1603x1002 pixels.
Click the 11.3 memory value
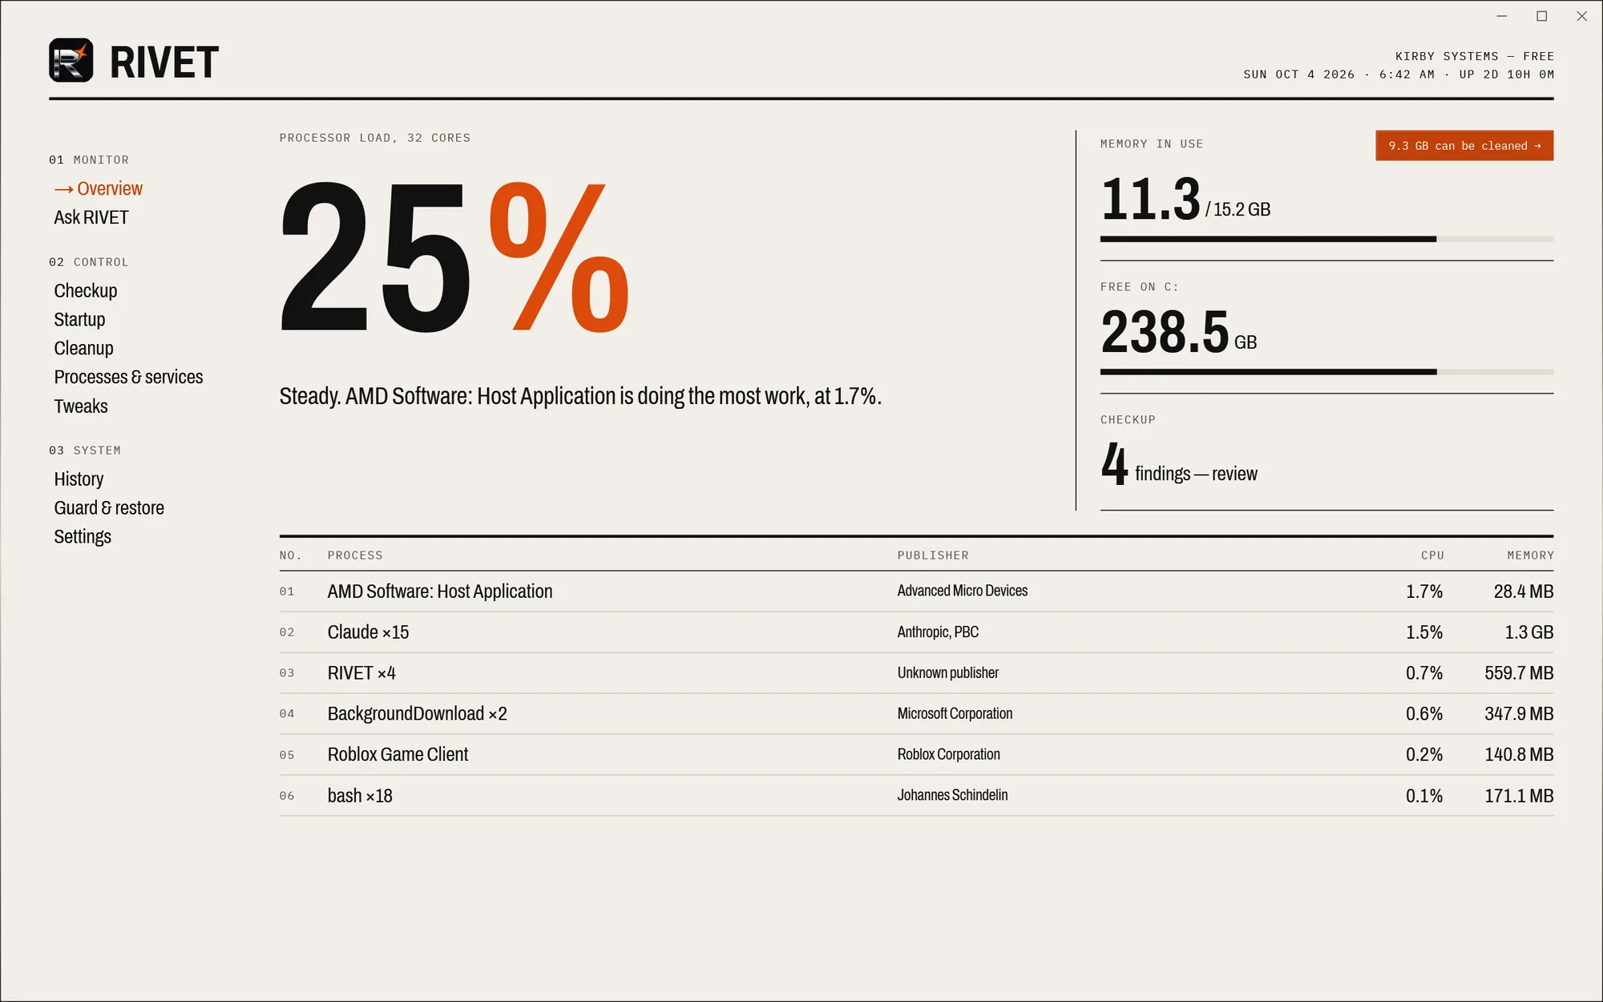pyautogui.click(x=1150, y=199)
